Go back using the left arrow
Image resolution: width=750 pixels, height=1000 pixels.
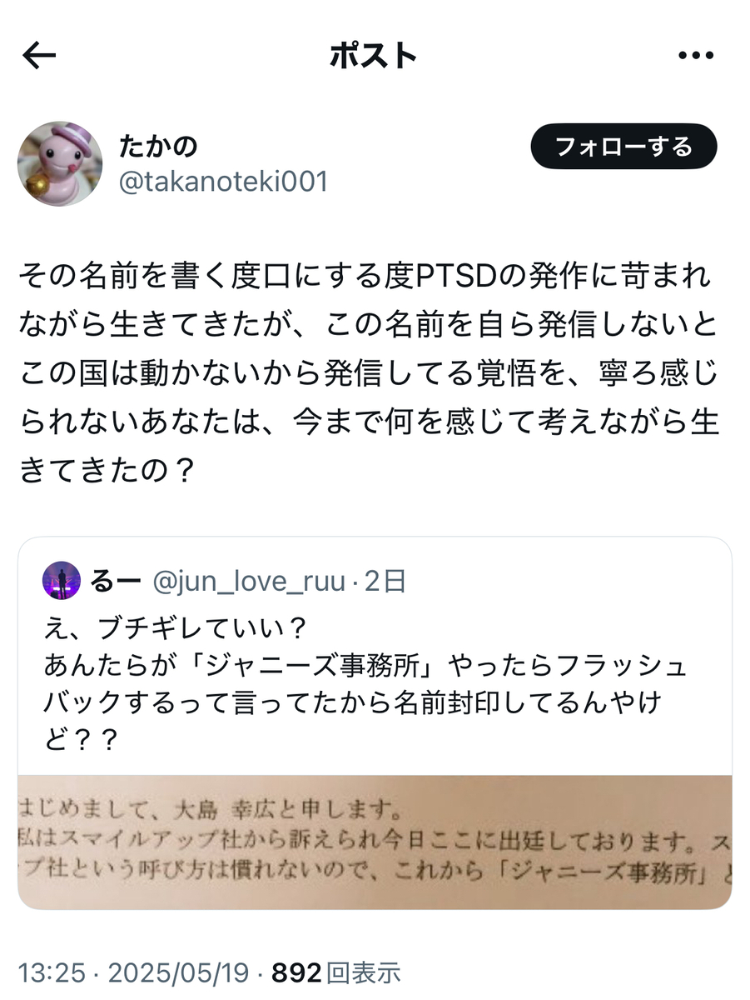click(x=39, y=56)
